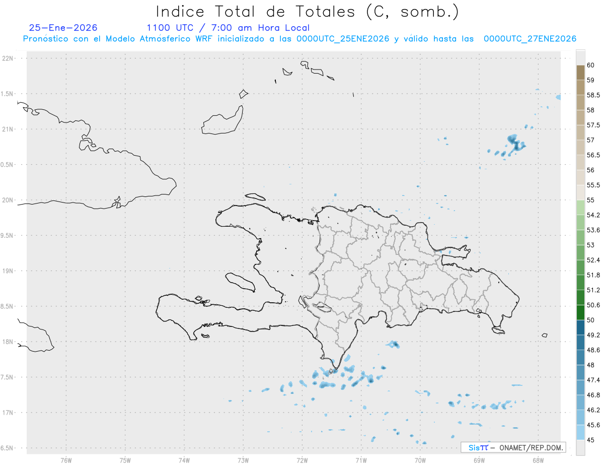Screen dimensions: 604x467
Task: Click the latitude label "7.5N"
Action: coord(7,377)
